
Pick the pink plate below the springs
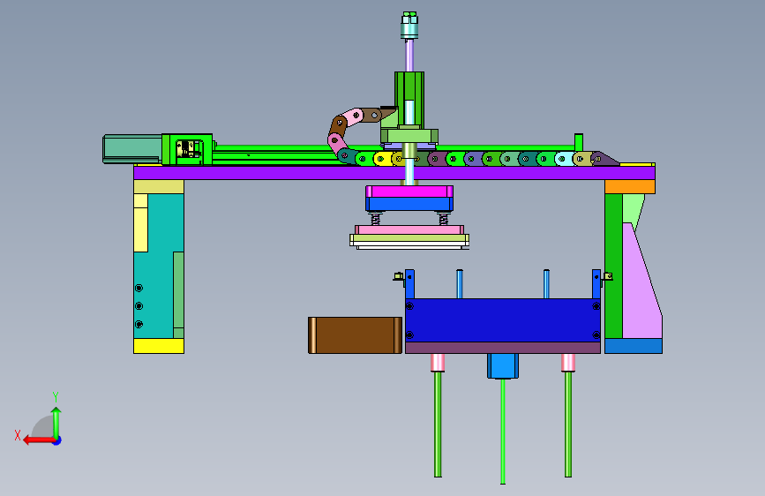tap(409, 230)
